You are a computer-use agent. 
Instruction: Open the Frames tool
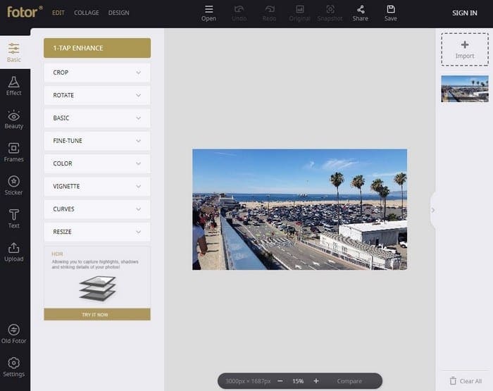click(14, 152)
